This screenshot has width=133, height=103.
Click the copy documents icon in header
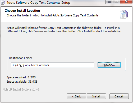[124, 14]
